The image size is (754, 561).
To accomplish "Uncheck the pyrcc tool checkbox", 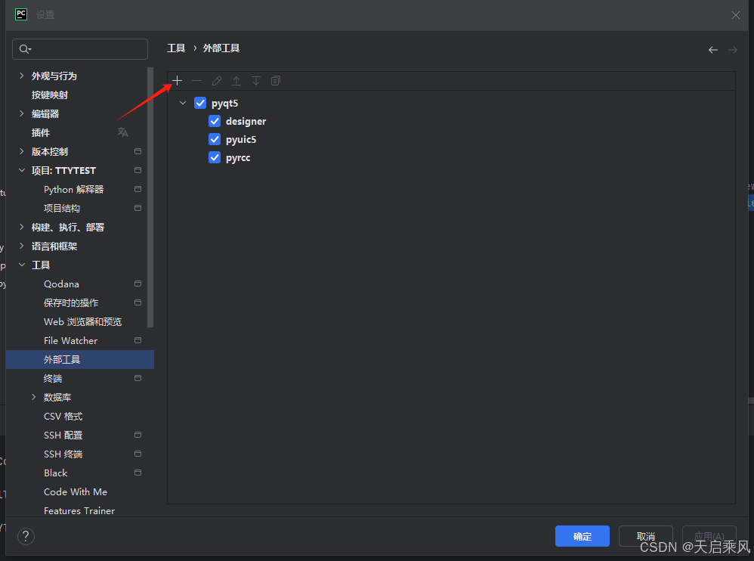I will point(215,158).
